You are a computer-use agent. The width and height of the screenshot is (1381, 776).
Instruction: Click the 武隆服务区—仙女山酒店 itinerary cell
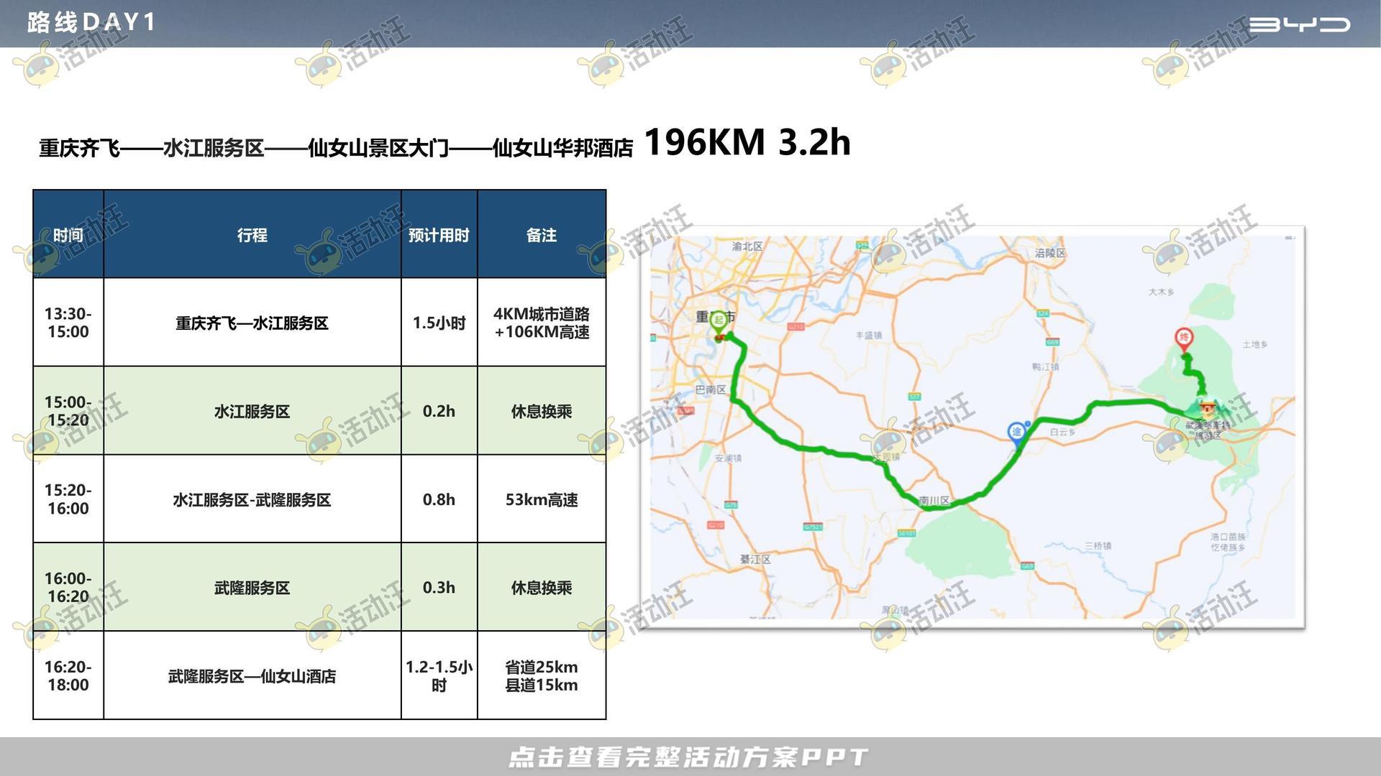click(252, 675)
